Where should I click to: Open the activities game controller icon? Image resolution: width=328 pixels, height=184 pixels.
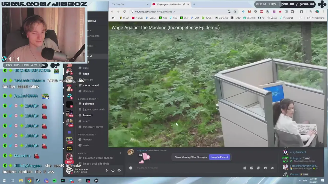pos(272,168)
